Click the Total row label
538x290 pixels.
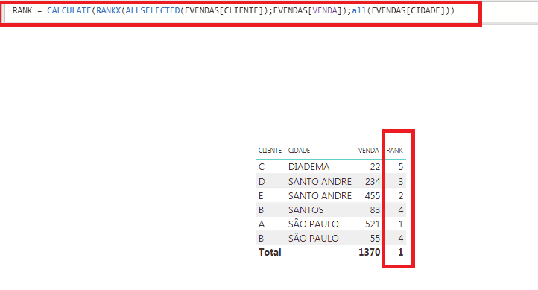[270, 253]
